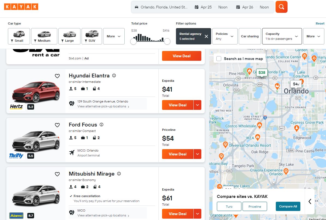Click the Thrifty logo on Ford Focus card
The image size is (326, 220).
[16, 156]
